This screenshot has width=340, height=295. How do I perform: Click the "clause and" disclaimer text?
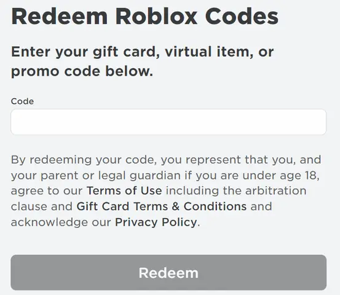point(42,206)
